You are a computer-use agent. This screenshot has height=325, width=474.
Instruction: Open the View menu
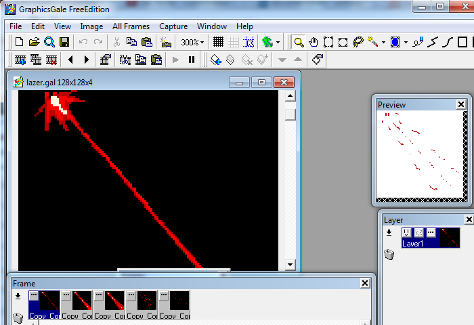coord(62,26)
